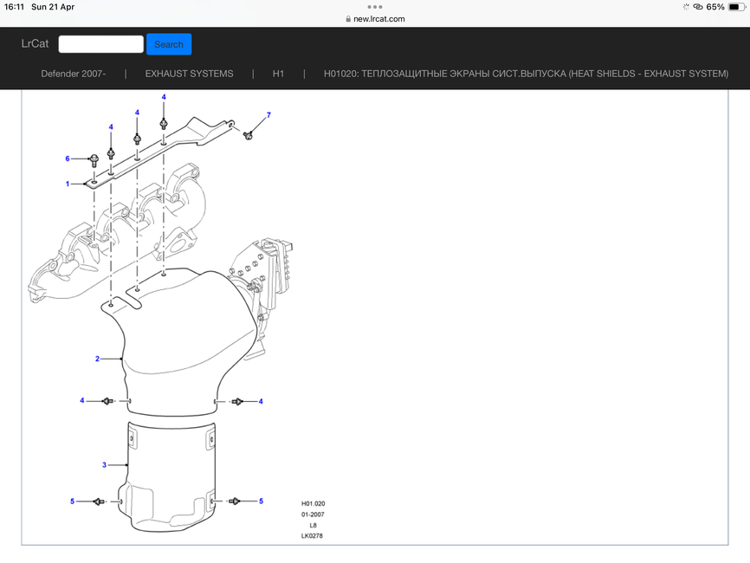
Task: Click the LK0278 diagram code text
Action: 312,536
